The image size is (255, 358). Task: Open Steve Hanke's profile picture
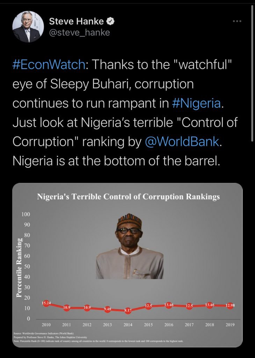coord(28,27)
